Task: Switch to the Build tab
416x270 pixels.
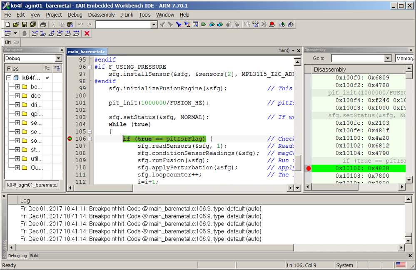Action: pyautogui.click(x=34, y=256)
